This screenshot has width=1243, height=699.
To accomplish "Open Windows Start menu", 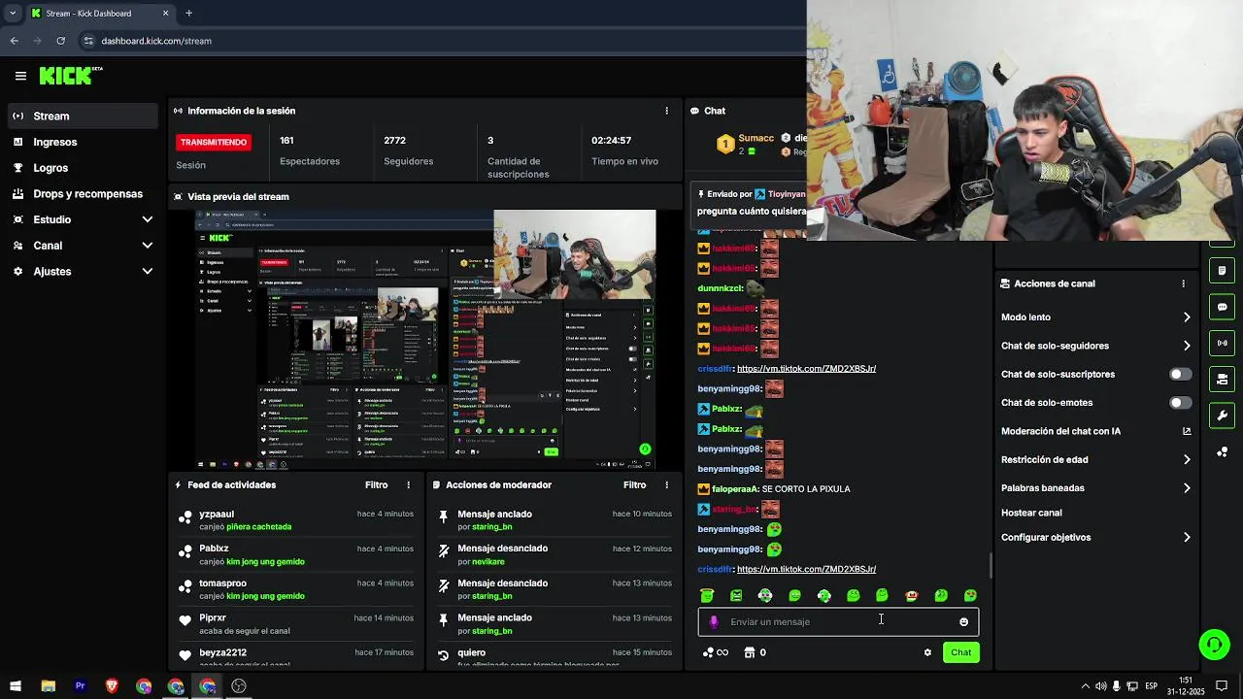I will coord(16,686).
